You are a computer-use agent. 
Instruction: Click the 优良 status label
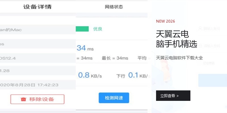(x=98, y=29)
